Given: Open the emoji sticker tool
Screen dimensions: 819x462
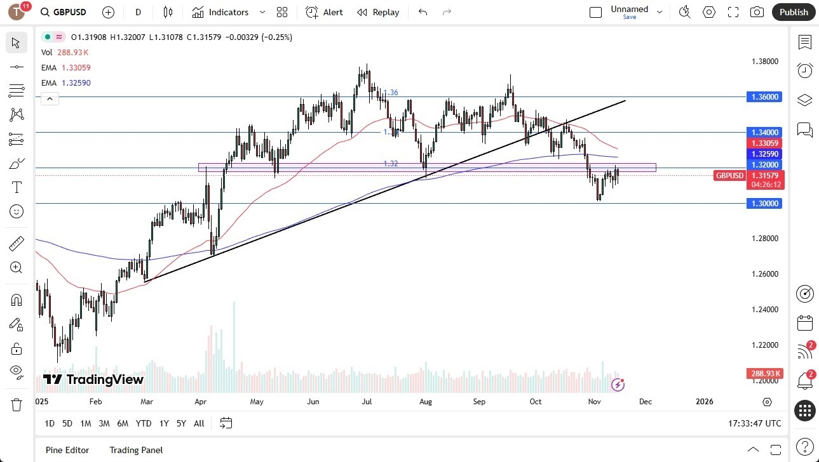Looking at the screenshot, I should [16, 211].
